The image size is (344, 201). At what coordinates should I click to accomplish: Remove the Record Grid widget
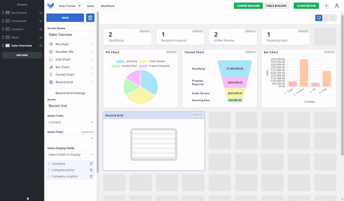[197, 114]
